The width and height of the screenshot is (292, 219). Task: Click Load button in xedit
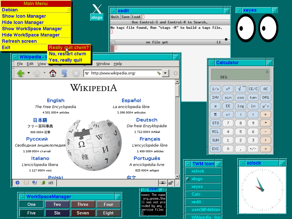point(136,17)
